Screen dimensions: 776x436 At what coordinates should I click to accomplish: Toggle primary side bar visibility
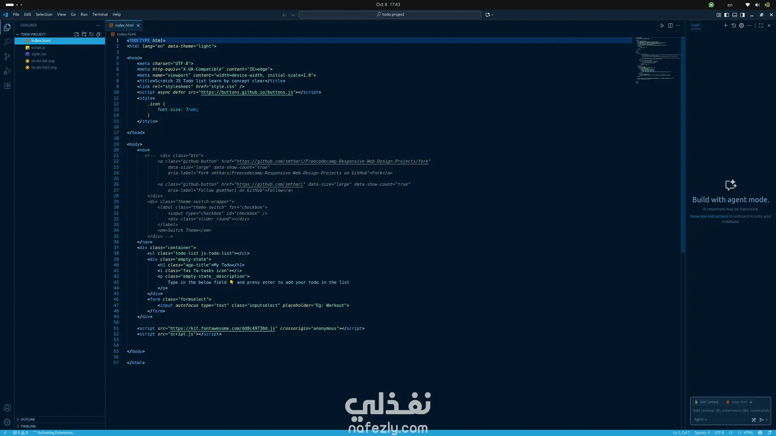point(726,15)
